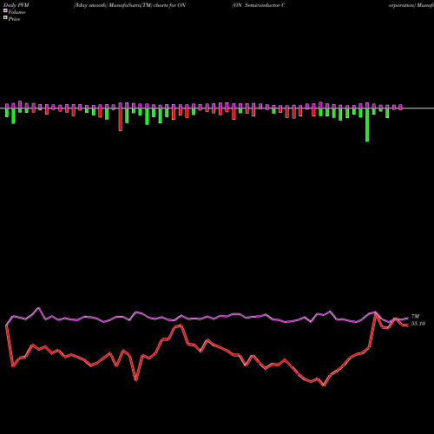Screen dimensions: 434x434
Task: Click the peak of the purple volume line
Action: 39,308
